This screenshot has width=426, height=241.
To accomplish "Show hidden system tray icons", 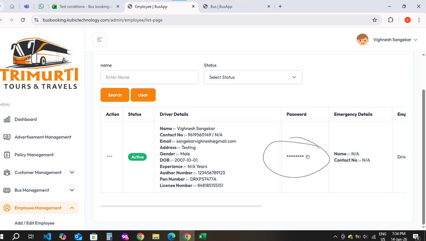I will click(x=335, y=237).
